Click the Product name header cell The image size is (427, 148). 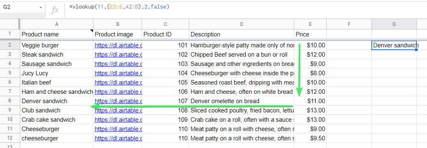(57, 34)
